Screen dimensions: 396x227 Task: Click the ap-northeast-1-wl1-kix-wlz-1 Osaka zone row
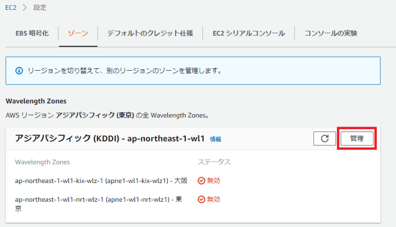tap(101, 181)
